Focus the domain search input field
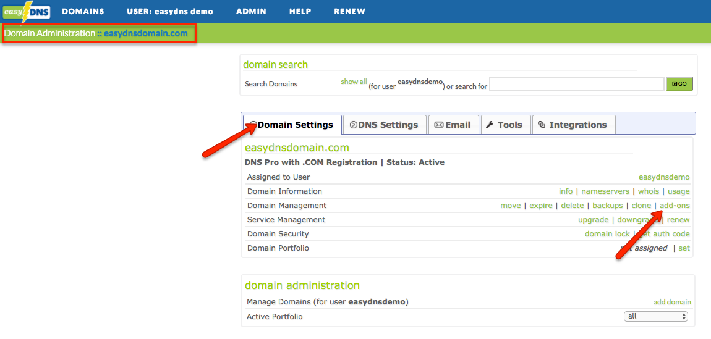 (577, 84)
